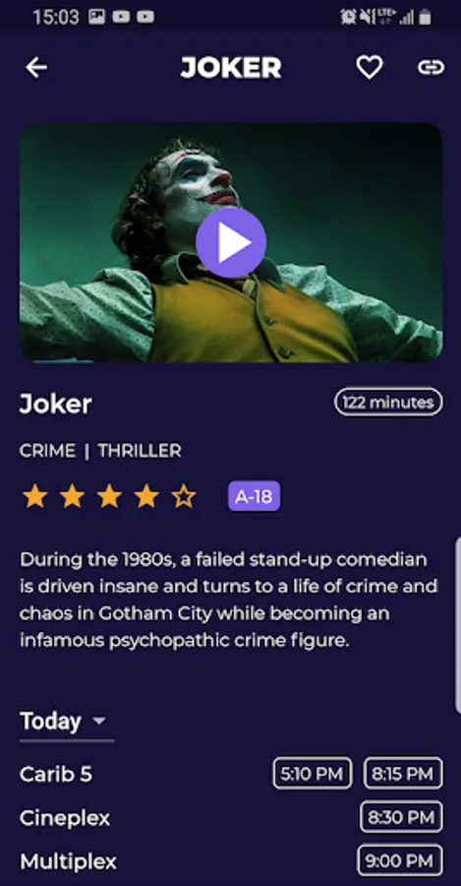Tap the CRIME genre label
Screen dimensions: 461x886
47,451
